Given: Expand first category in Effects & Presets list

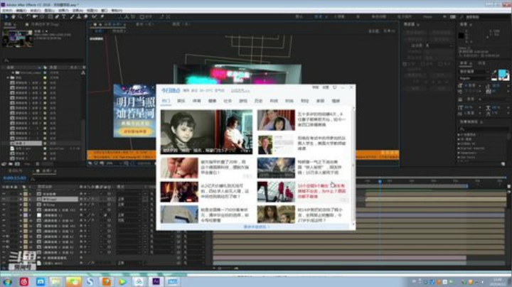Looking at the screenshot, I should [459, 134].
